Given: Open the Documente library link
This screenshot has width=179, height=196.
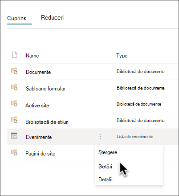Looking at the screenshot, I should 38,72.
